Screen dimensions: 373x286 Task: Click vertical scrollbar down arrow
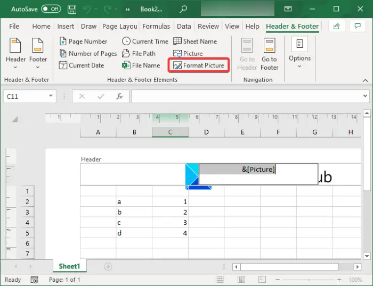(367, 256)
